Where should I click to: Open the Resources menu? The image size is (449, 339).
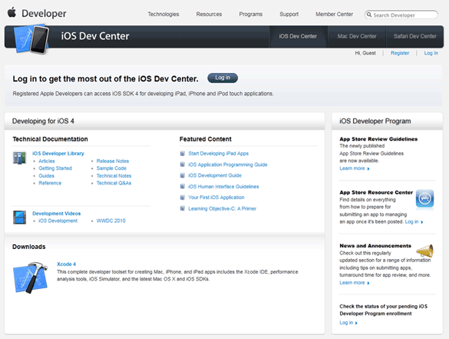point(209,14)
